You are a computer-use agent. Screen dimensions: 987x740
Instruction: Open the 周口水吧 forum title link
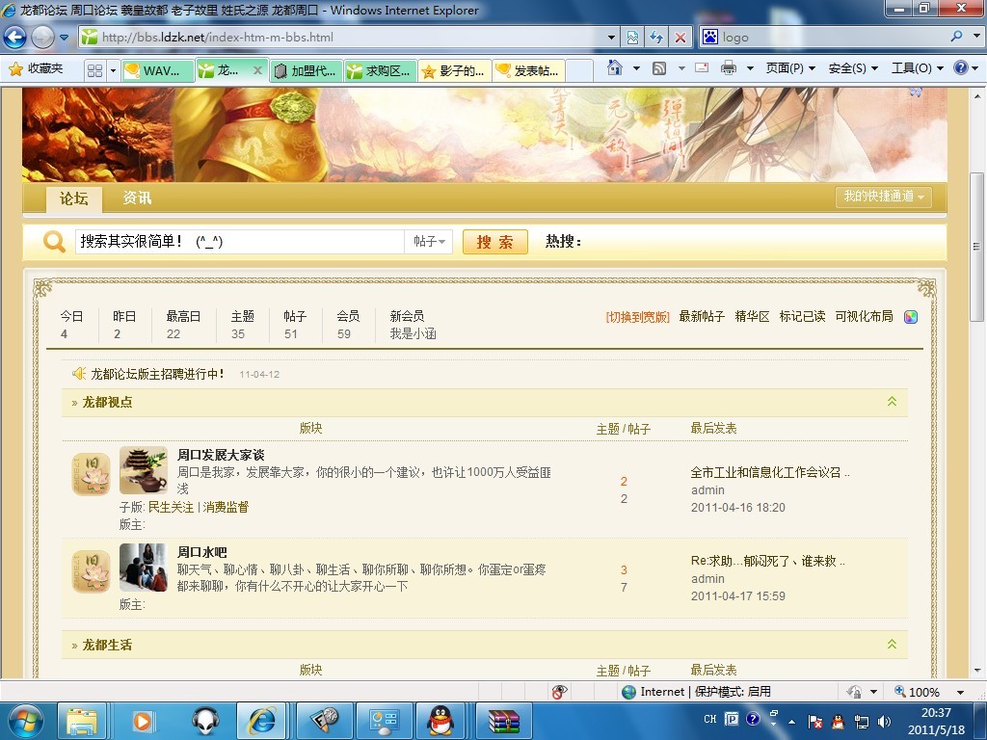[x=201, y=552]
